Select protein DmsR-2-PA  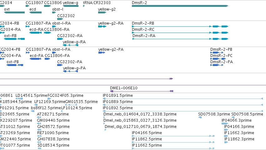(217, 65)
